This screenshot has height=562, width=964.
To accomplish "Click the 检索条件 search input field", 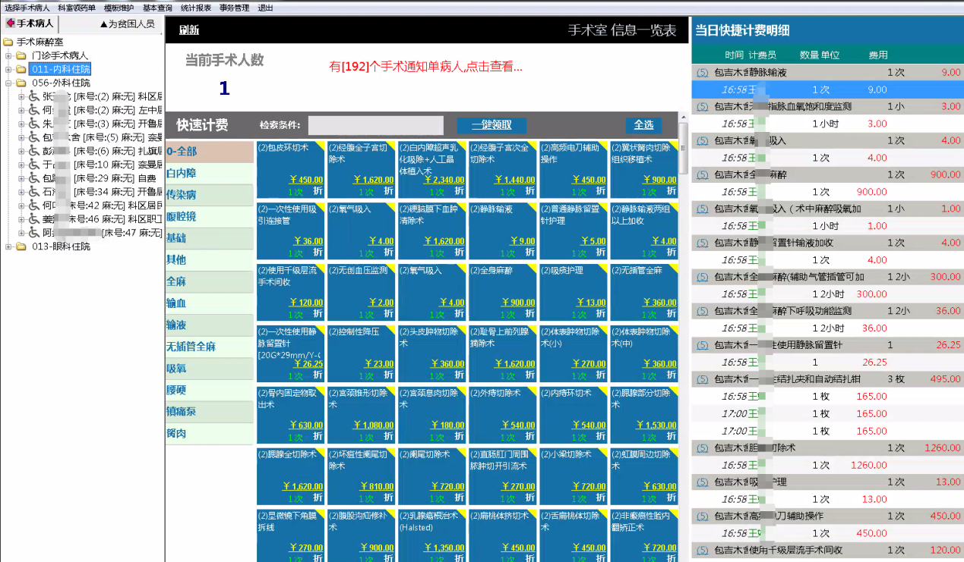I will (375, 125).
